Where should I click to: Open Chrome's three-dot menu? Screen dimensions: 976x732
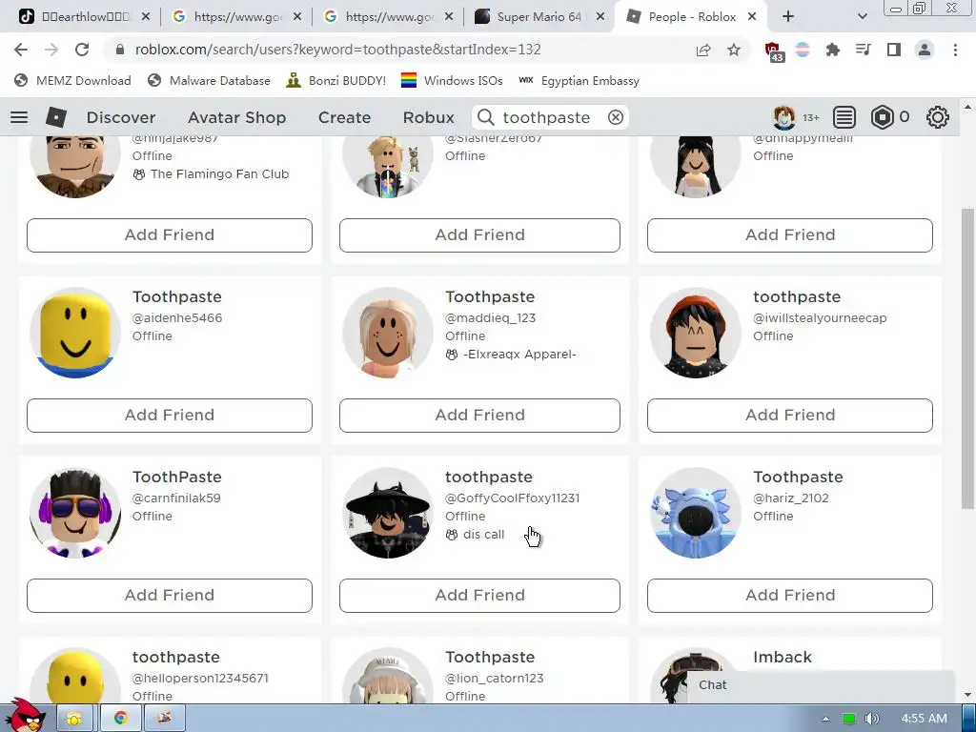pyautogui.click(x=955, y=50)
